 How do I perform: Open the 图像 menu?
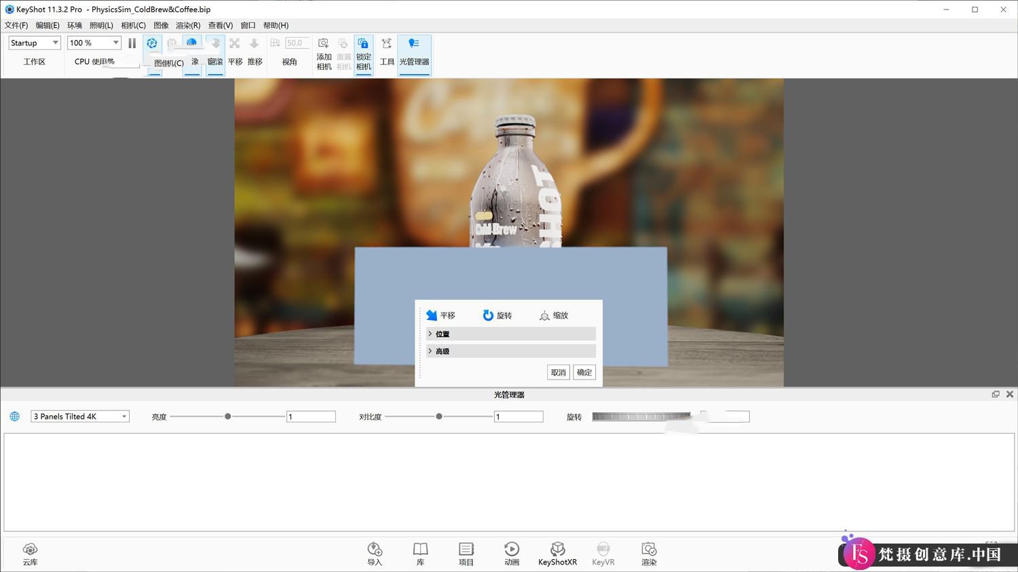pyautogui.click(x=161, y=25)
